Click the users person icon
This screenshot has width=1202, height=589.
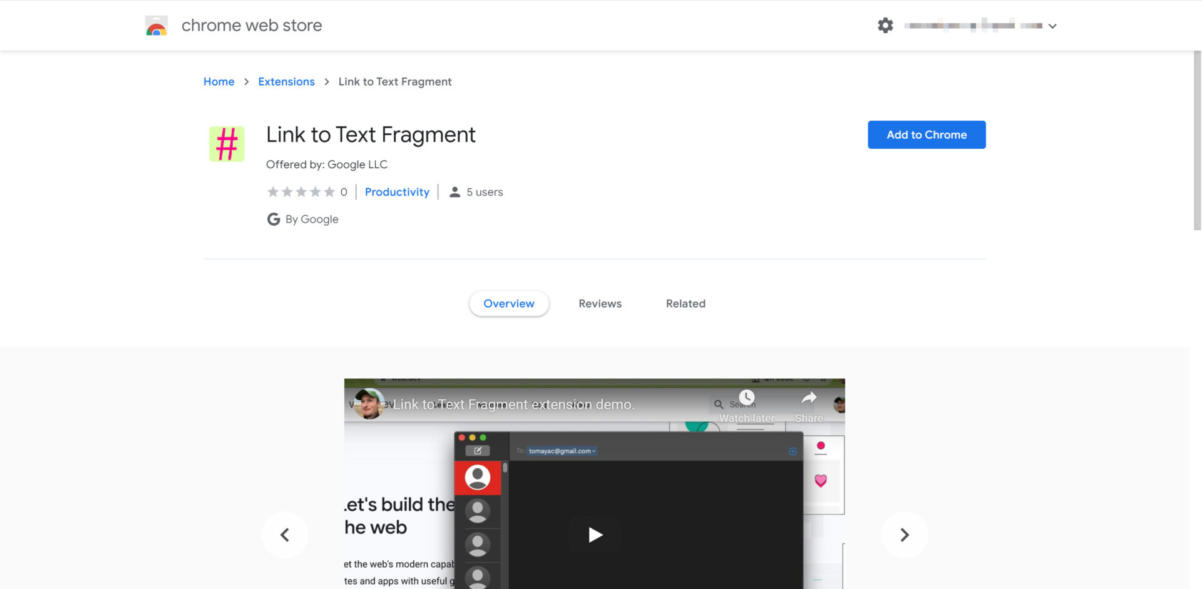point(455,192)
